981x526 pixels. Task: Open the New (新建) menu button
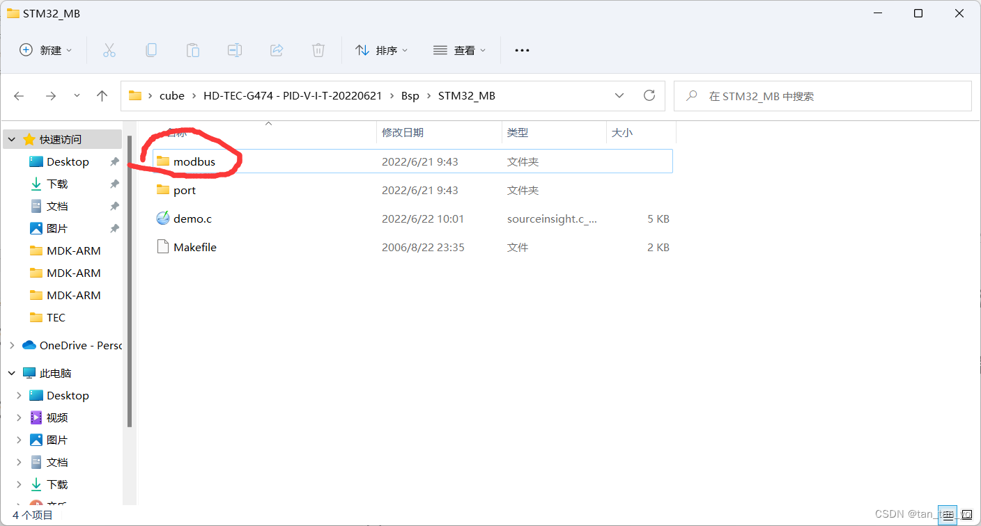tap(46, 50)
